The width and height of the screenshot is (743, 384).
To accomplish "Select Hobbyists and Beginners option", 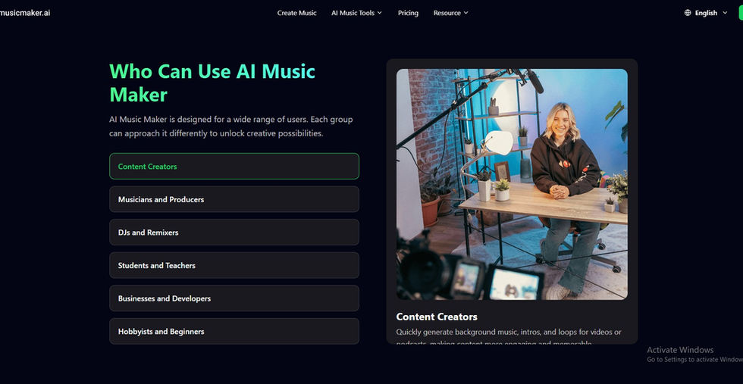I will (234, 332).
